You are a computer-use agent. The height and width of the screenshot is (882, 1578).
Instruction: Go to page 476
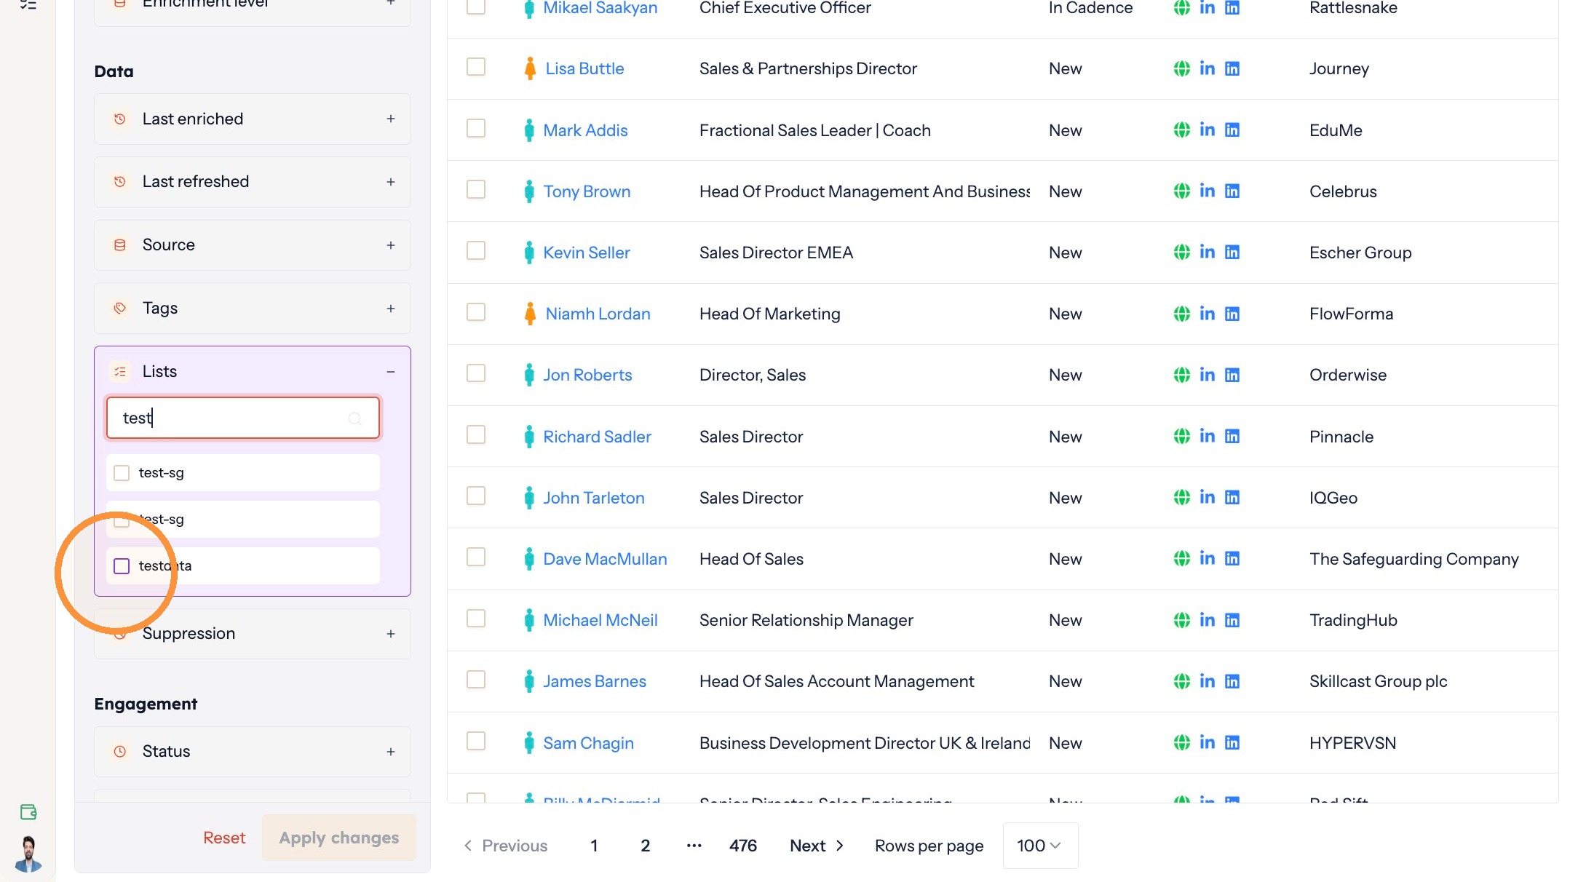point(743,846)
